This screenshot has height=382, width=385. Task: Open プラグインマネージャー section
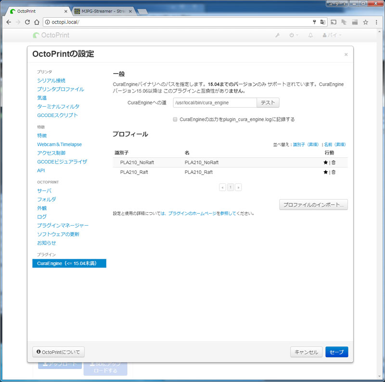(63, 225)
